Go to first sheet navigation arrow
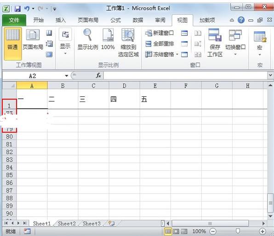The width and height of the screenshot is (274, 236). pyautogui.click(x=6, y=223)
